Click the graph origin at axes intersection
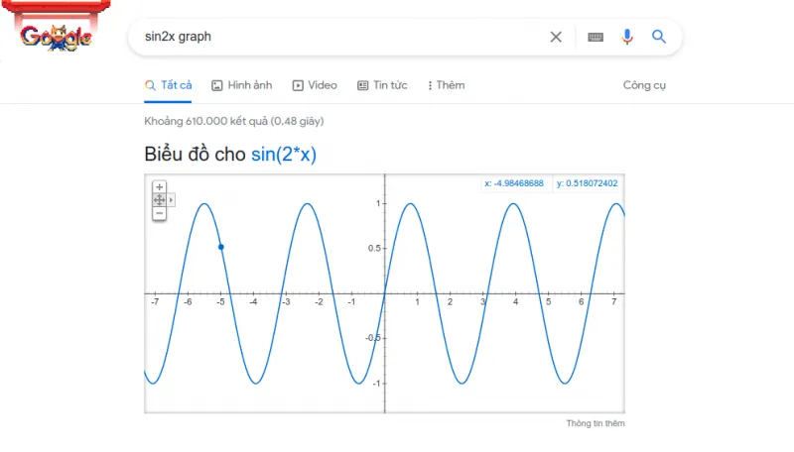794x452 pixels. point(385,293)
